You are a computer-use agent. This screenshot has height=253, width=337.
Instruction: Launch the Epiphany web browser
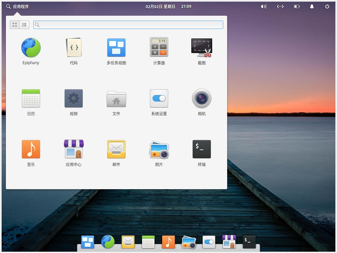(x=31, y=47)
